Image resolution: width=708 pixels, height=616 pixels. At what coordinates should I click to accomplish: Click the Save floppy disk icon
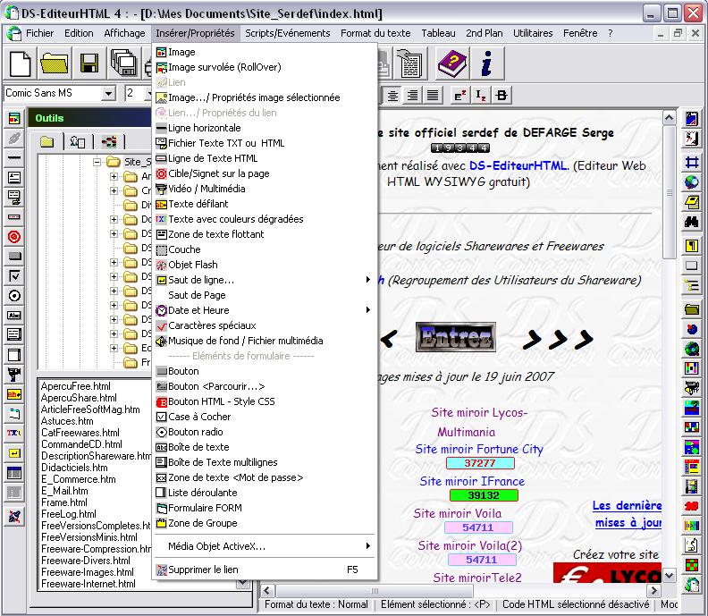click(x=89, y=63)
